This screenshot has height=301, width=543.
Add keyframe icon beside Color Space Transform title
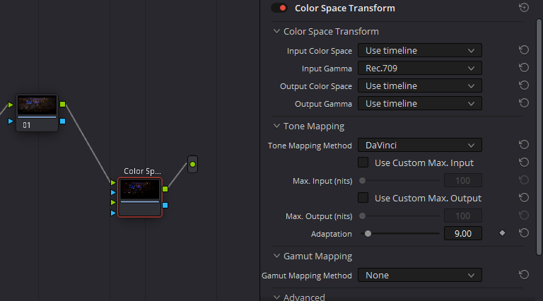click(524, 7)
